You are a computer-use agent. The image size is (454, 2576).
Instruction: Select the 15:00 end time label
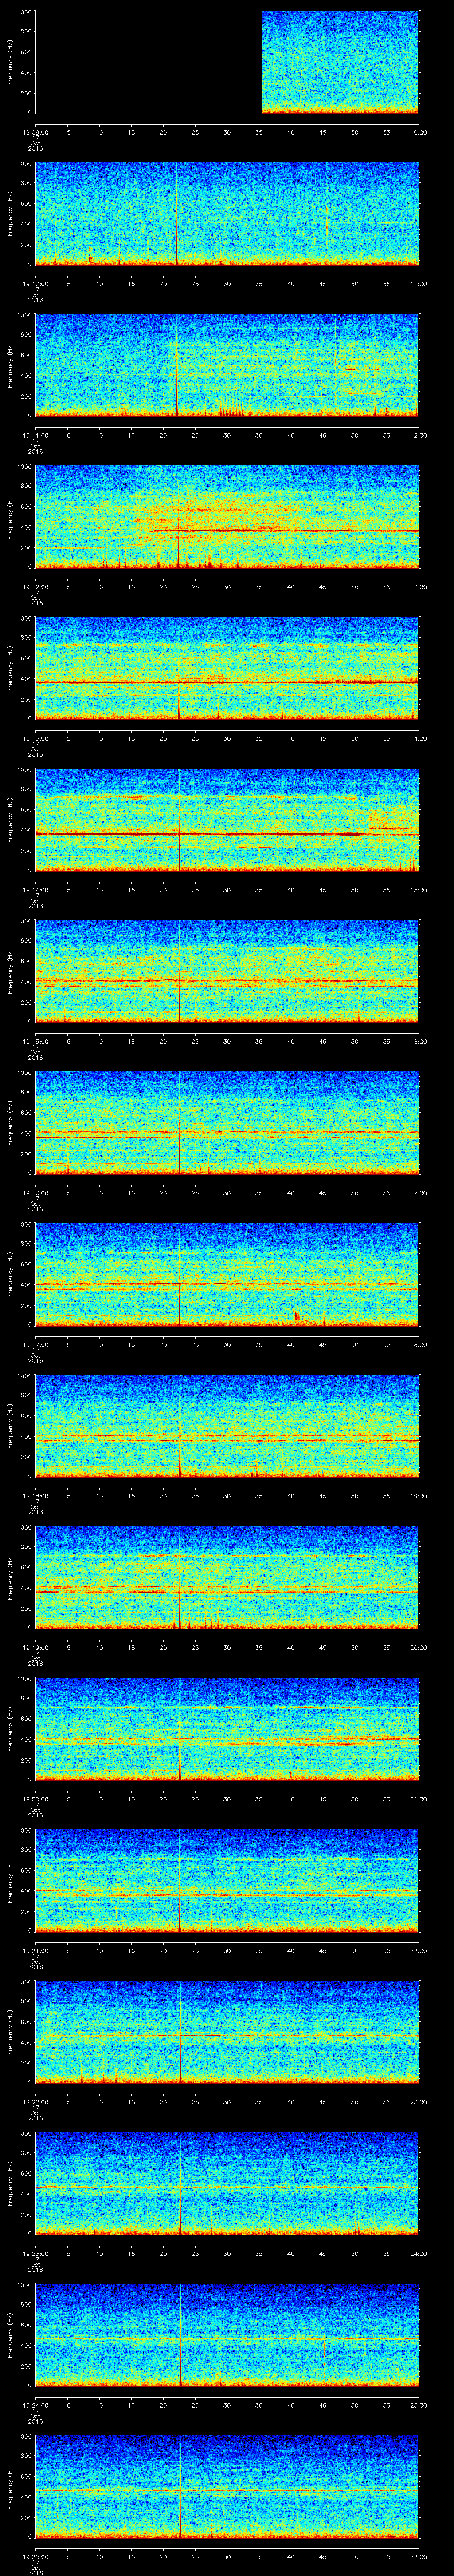pyautogui.click(x=419, y=890)
